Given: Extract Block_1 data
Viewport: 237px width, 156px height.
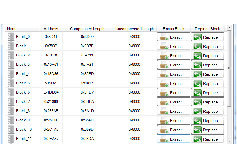Looking at the screenshot, I should [174, 46].
